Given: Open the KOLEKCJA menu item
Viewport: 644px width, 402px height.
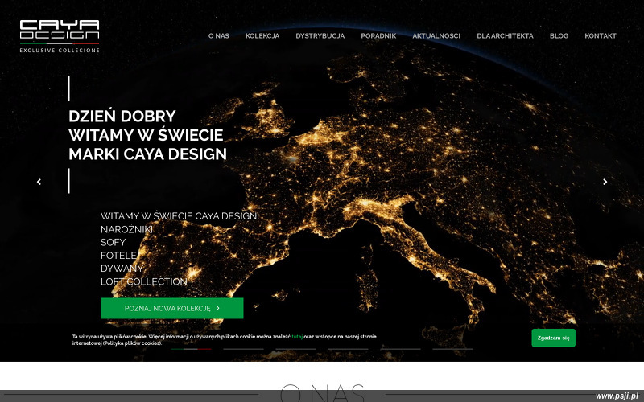Looking at the screenshot, I should pyautogui.click(x=262, y=35).
